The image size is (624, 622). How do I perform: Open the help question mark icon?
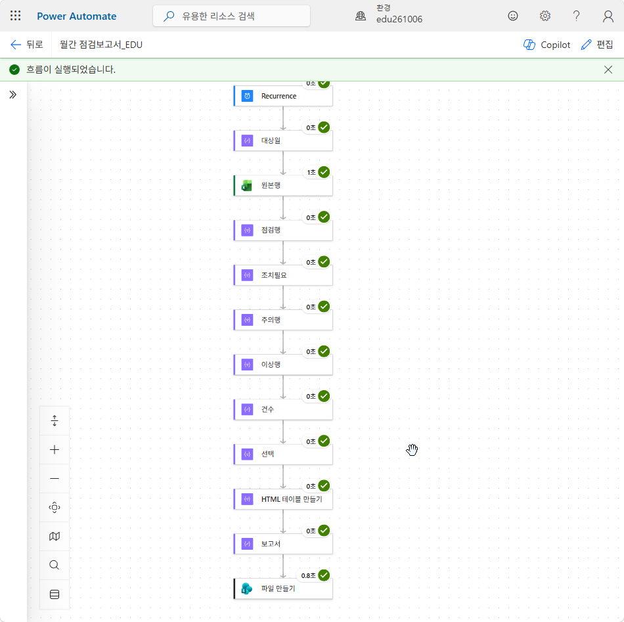576,16
